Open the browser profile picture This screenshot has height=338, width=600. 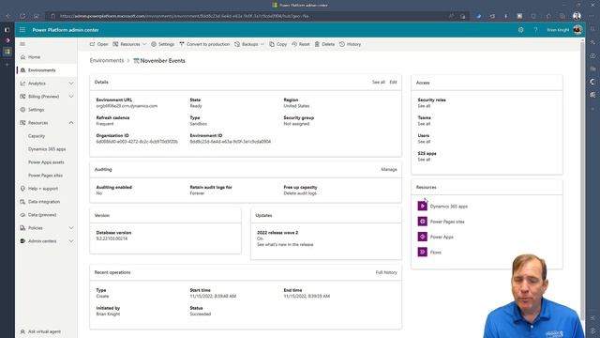[x=577, y=16]
